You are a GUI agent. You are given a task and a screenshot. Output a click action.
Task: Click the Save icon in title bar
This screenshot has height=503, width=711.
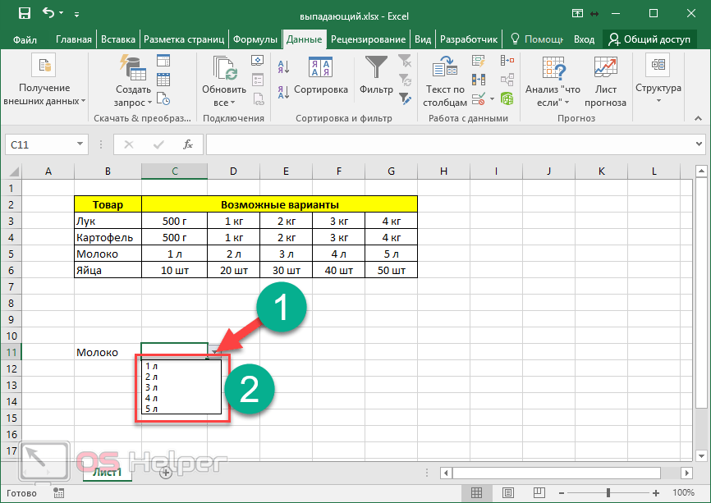(24, 14)
